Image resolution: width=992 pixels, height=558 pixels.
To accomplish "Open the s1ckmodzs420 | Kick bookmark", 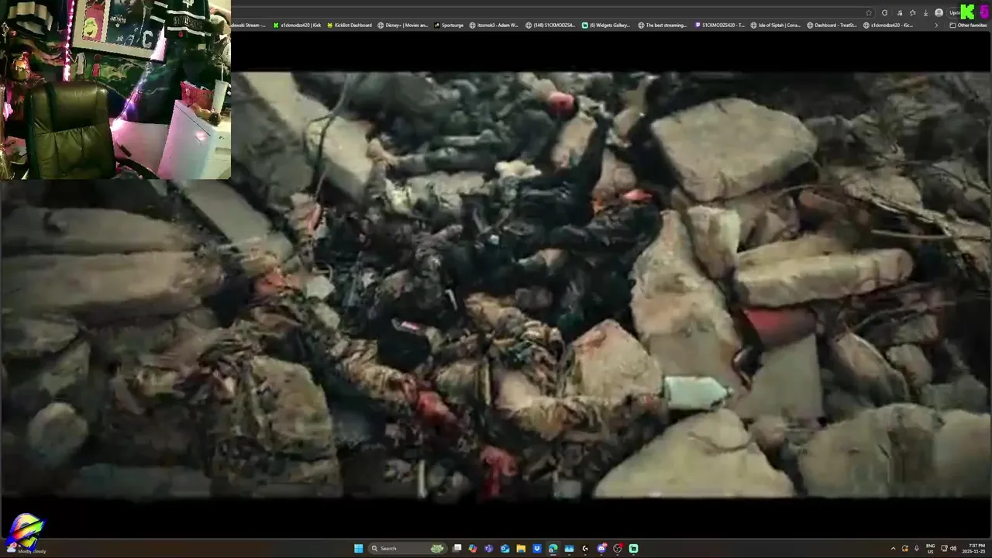I will [x=298, y=25].
